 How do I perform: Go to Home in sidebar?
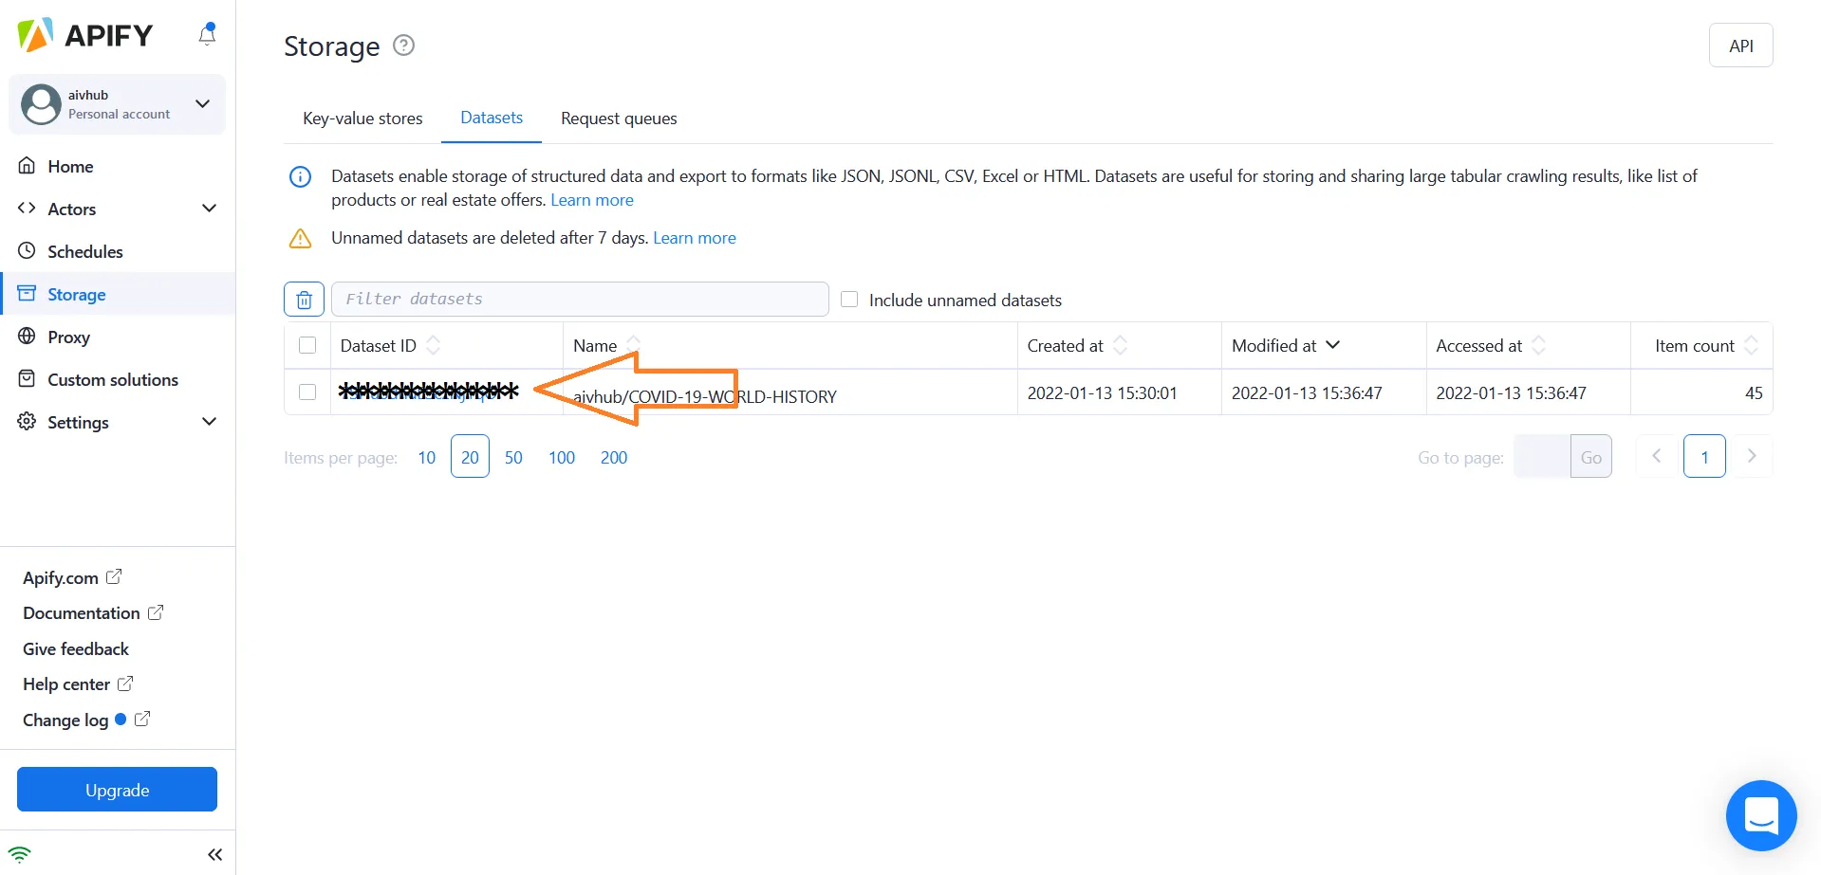[70, 166]
